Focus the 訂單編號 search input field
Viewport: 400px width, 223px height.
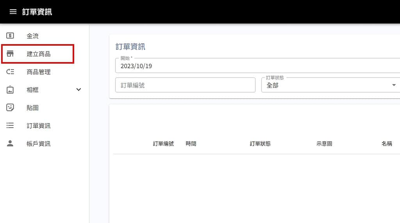point(185,85)
